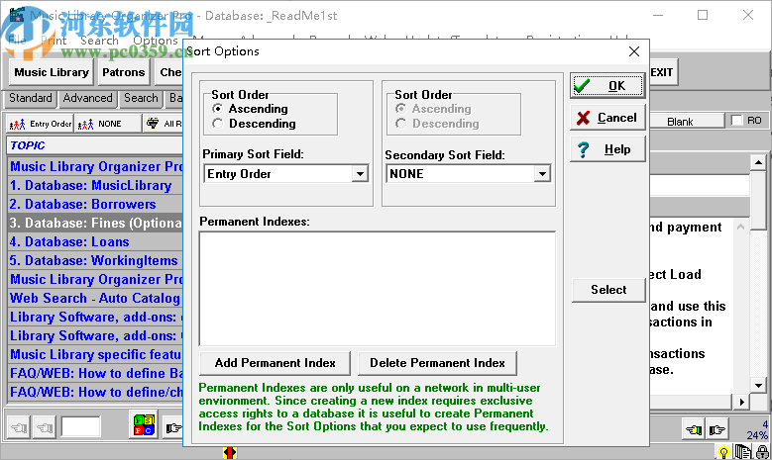This screenshot has height=460, width=772.
Task: Close the Sort Options dialog
Action: coord(634,51)
